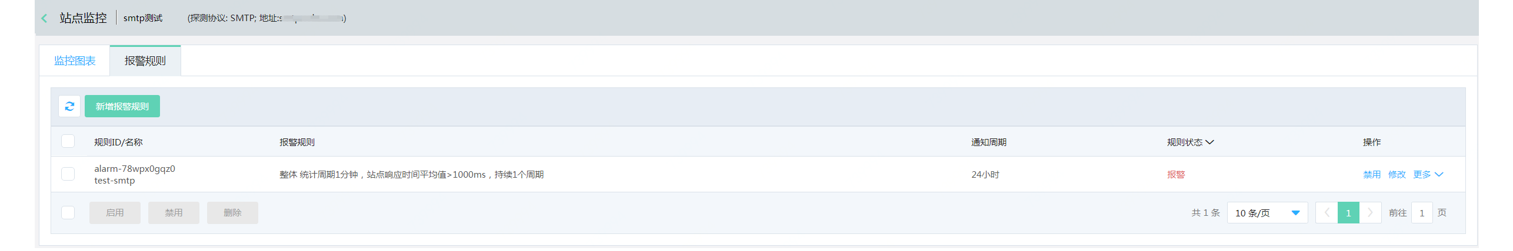The image size is (1513, 251).
Task: Expand the 更多 actions menu
Action: coord(1428,175)
